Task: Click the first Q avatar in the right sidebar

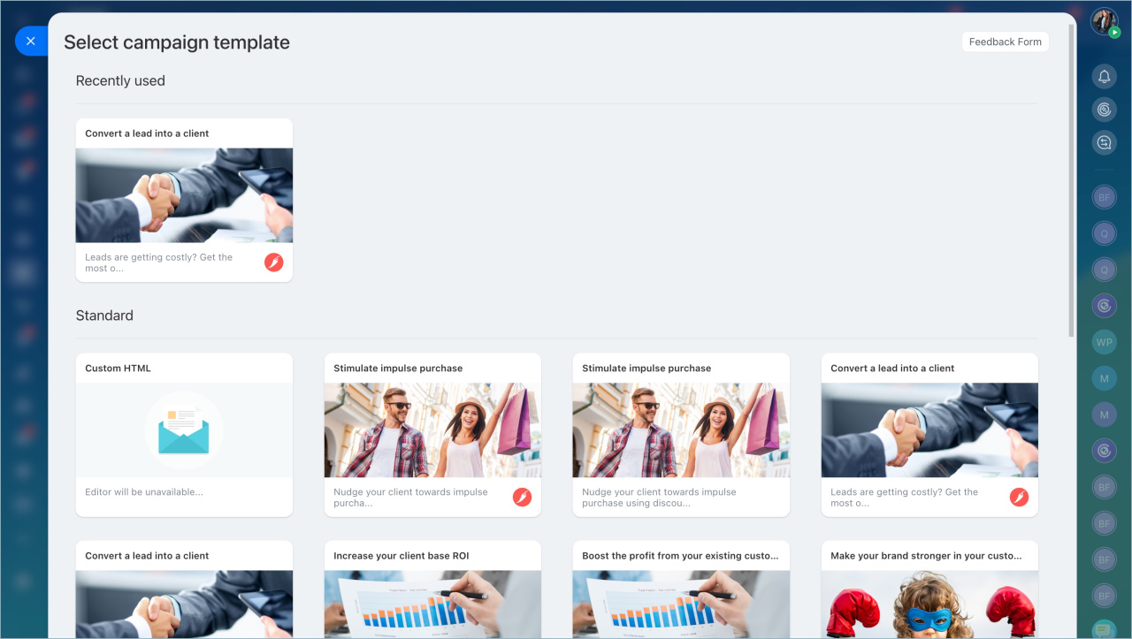Action: (1104, 232)
